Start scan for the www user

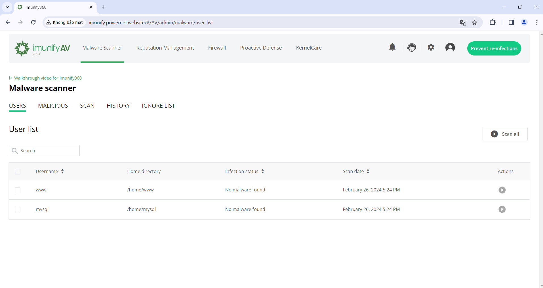tap(502, 190)
